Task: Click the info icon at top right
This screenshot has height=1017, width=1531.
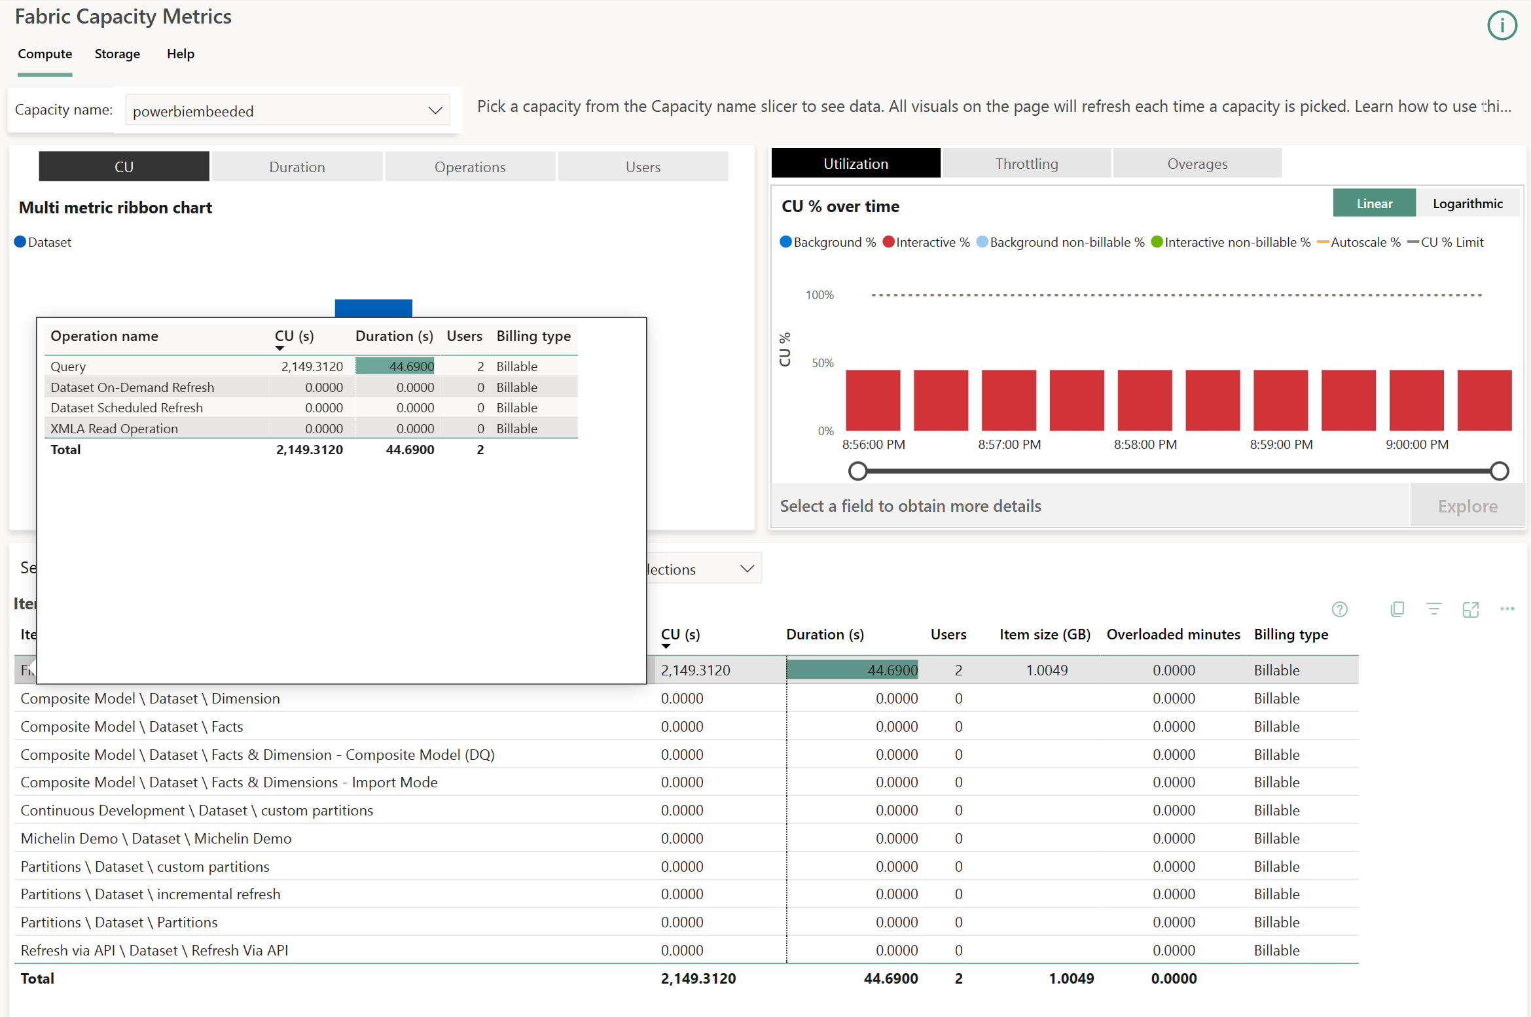Action: [1502, 26]
